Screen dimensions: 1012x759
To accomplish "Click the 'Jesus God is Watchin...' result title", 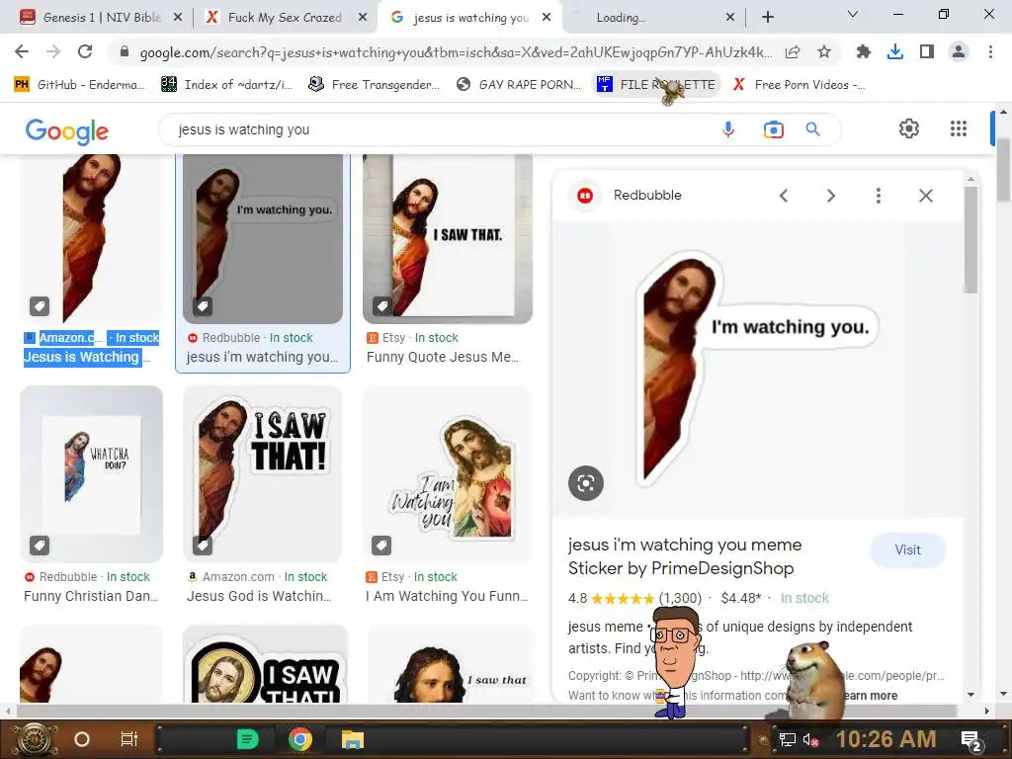I will click(x=259, y=596).
